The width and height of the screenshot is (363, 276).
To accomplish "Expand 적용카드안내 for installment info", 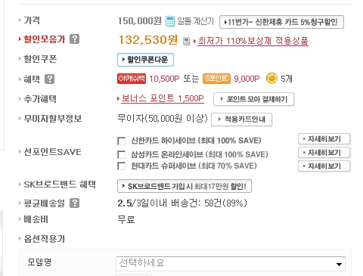I will tap(241, 119).
